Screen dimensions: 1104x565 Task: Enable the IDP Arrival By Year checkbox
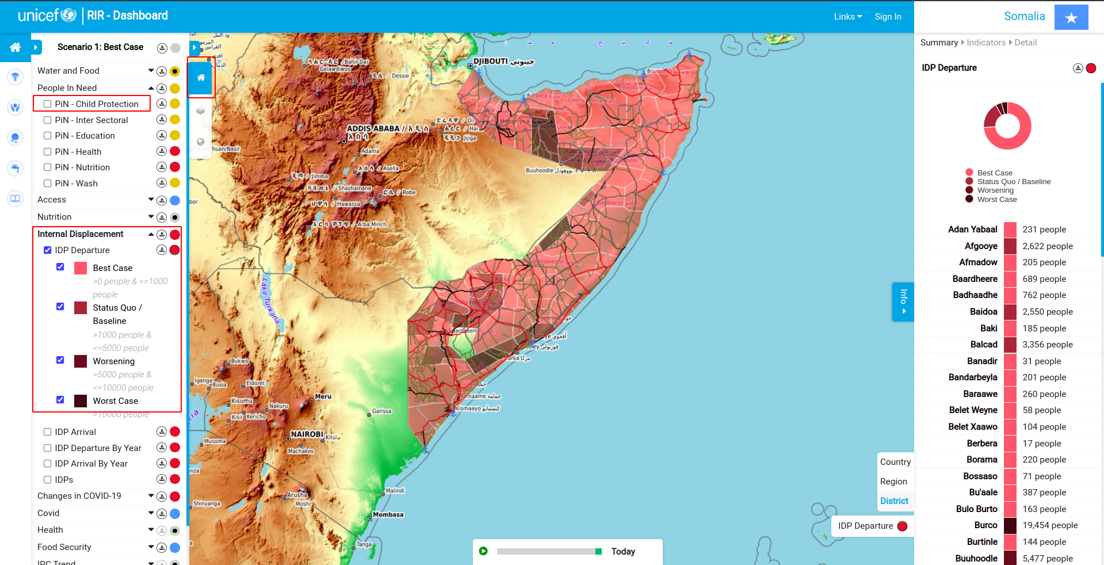coord(48,464)
